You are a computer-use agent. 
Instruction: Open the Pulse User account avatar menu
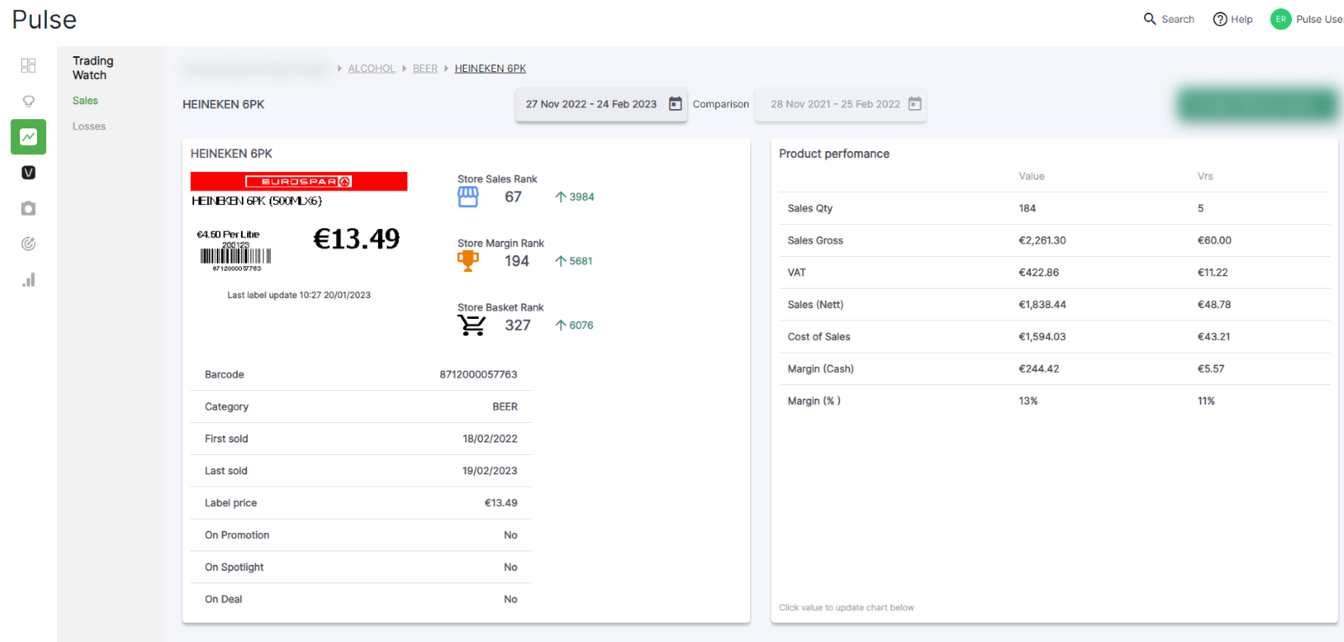1280,19
